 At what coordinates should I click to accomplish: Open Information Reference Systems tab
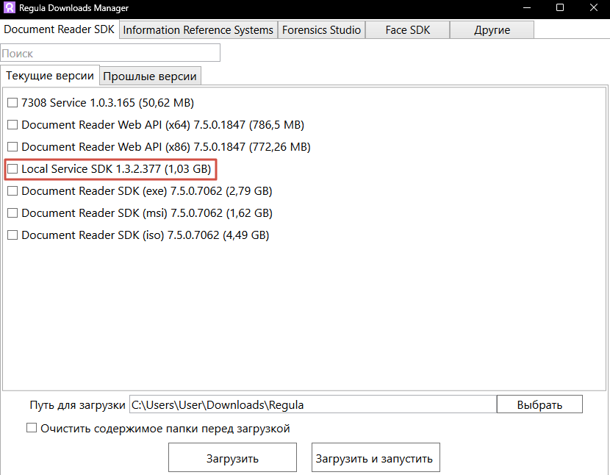[198, 30]
